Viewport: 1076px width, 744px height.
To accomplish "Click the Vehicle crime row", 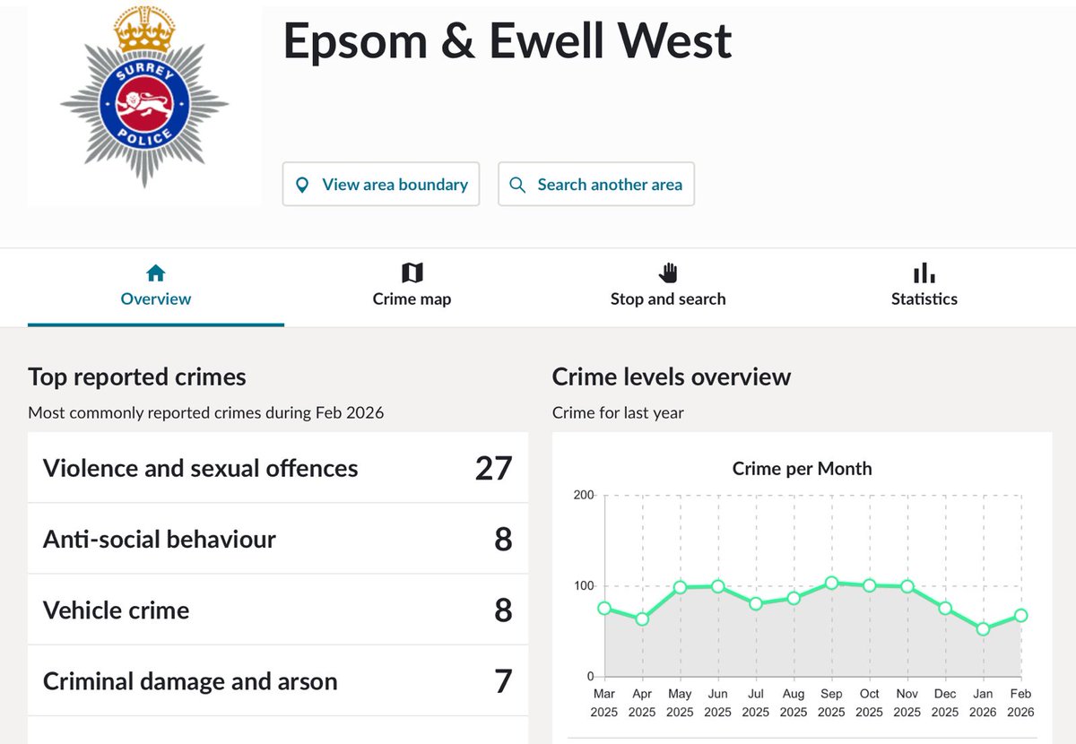I will point(278,609).
